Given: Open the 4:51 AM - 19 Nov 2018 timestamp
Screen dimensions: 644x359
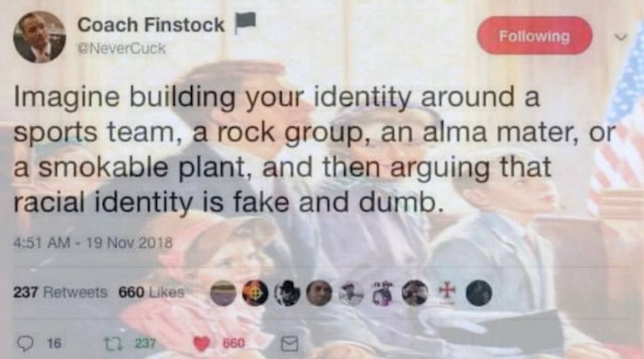Looking at the screenshot, I should click(x=93, y=243).
